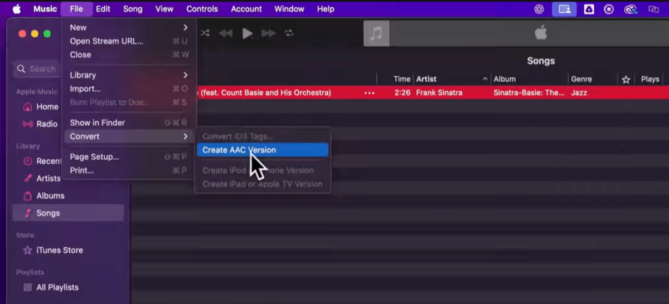Go to previous track
Screen dimensions: 669x304
pyautogui.click(x=225, y=33)
